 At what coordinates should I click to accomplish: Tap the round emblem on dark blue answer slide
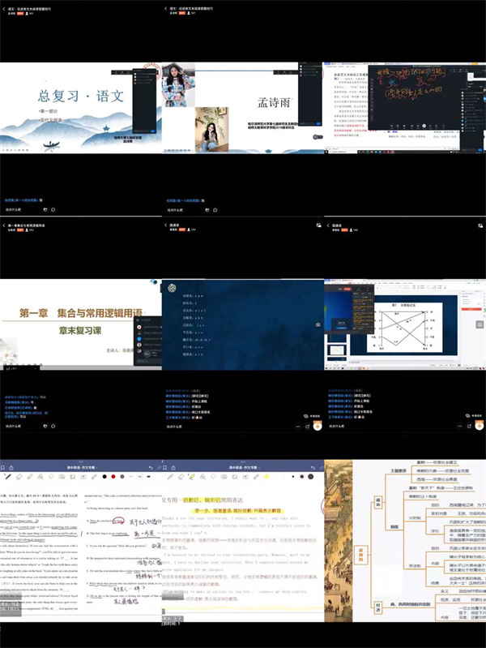click(x=172, y=288)
